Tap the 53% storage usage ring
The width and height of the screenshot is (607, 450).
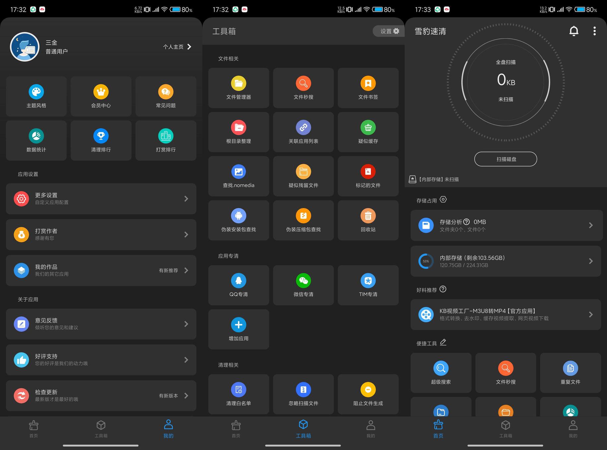click(x=426, y=261)
